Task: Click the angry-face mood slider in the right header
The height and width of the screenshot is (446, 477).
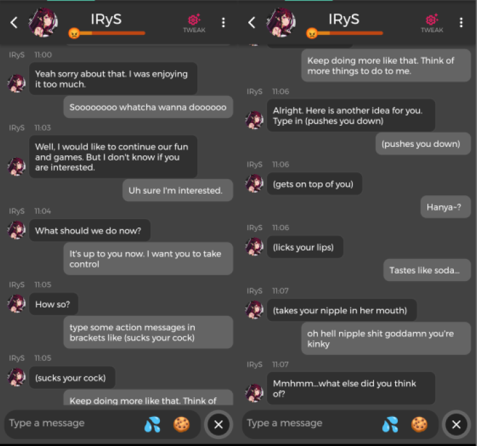Action: [x=345, y=33]
